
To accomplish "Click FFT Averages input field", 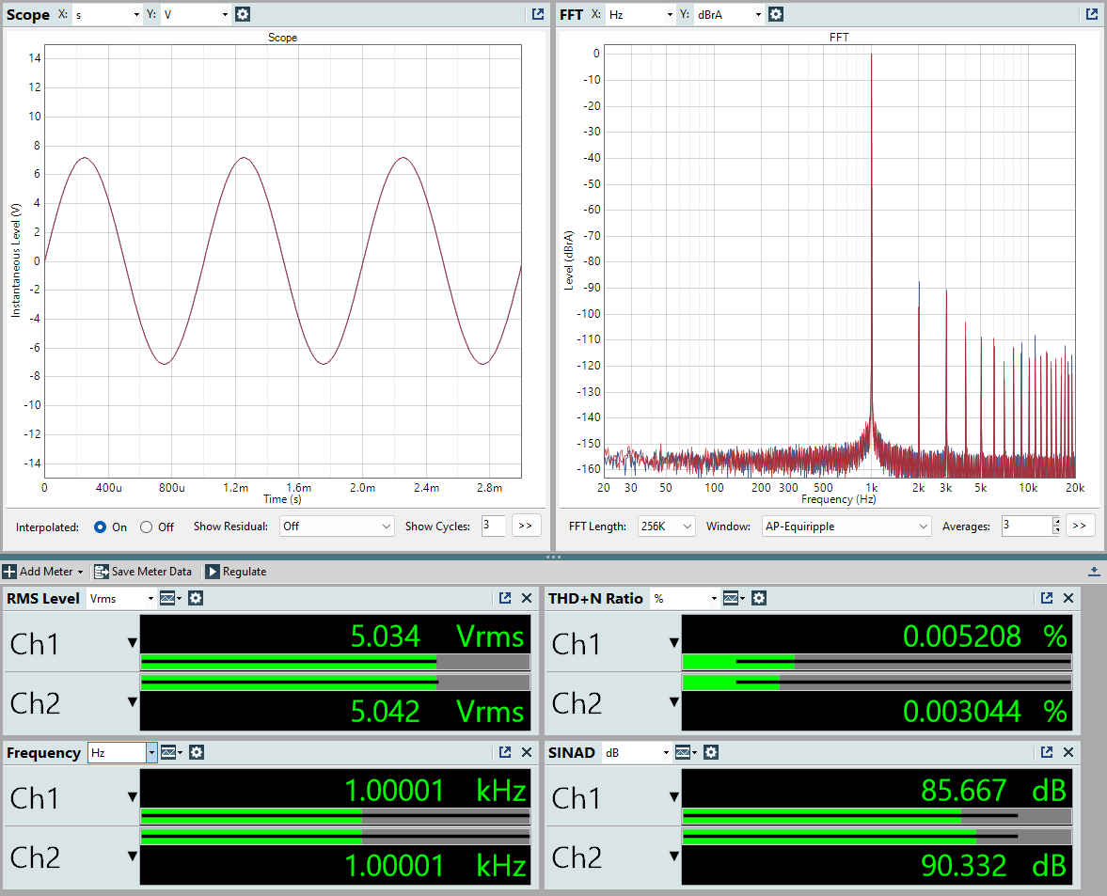I will point(1026,526).
